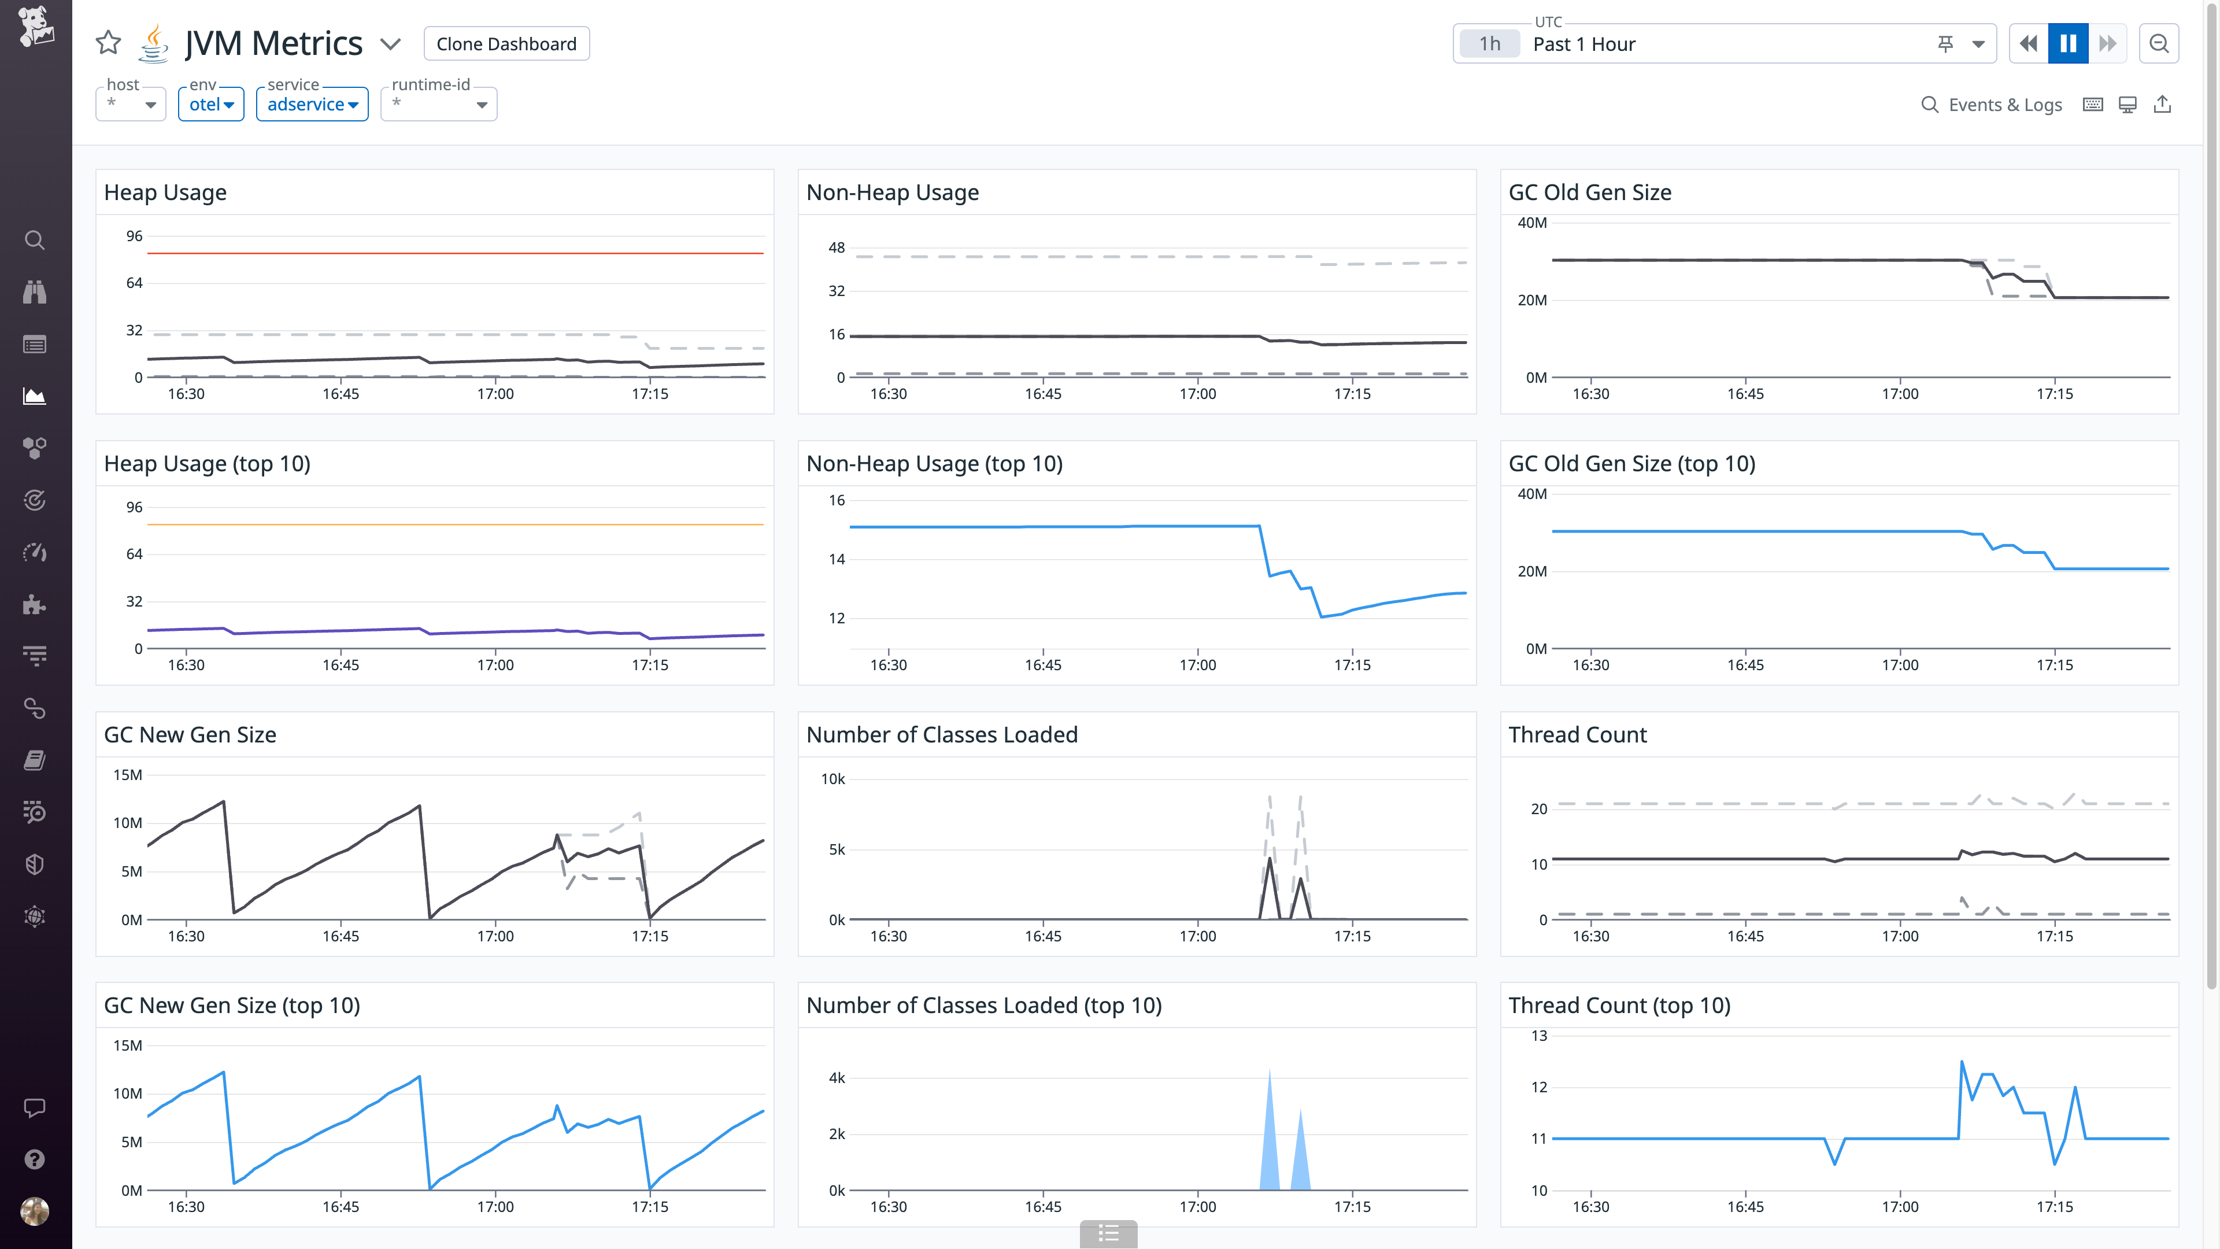
Task: Open Integrations with the puzzle piece icon
Action: tap(35, 605)
